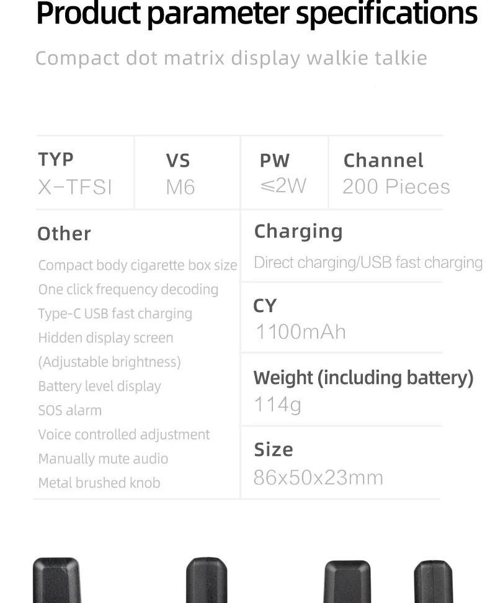Click "One click frequency decoding" feature line
Image resolution: width=490 pixels, height=603 pixels.
128,290
